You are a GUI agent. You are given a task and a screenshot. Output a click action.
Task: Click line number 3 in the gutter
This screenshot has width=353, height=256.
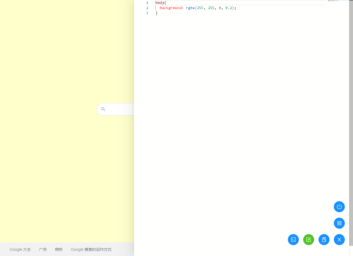147,13
